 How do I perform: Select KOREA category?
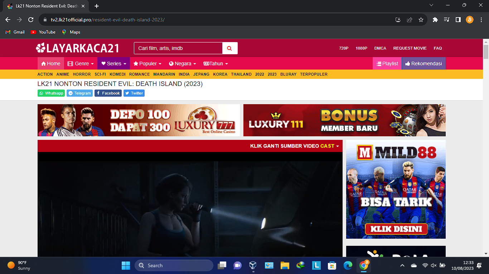220,74
